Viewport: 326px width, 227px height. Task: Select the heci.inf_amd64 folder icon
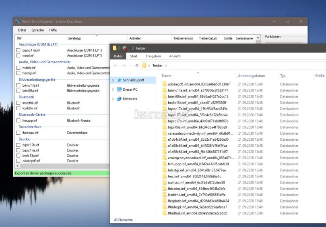164,176
